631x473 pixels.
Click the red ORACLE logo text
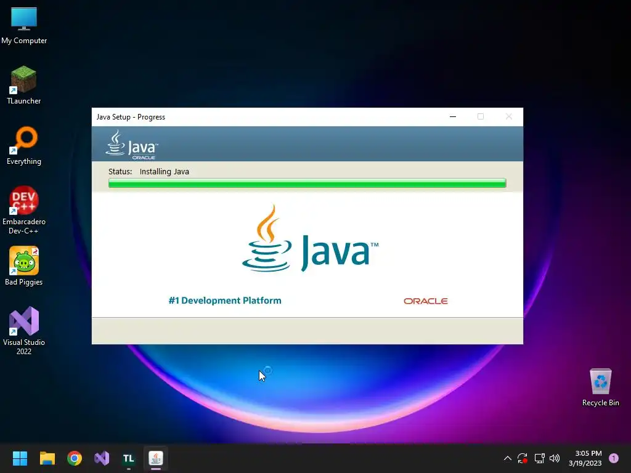click(x=425, y=301)
